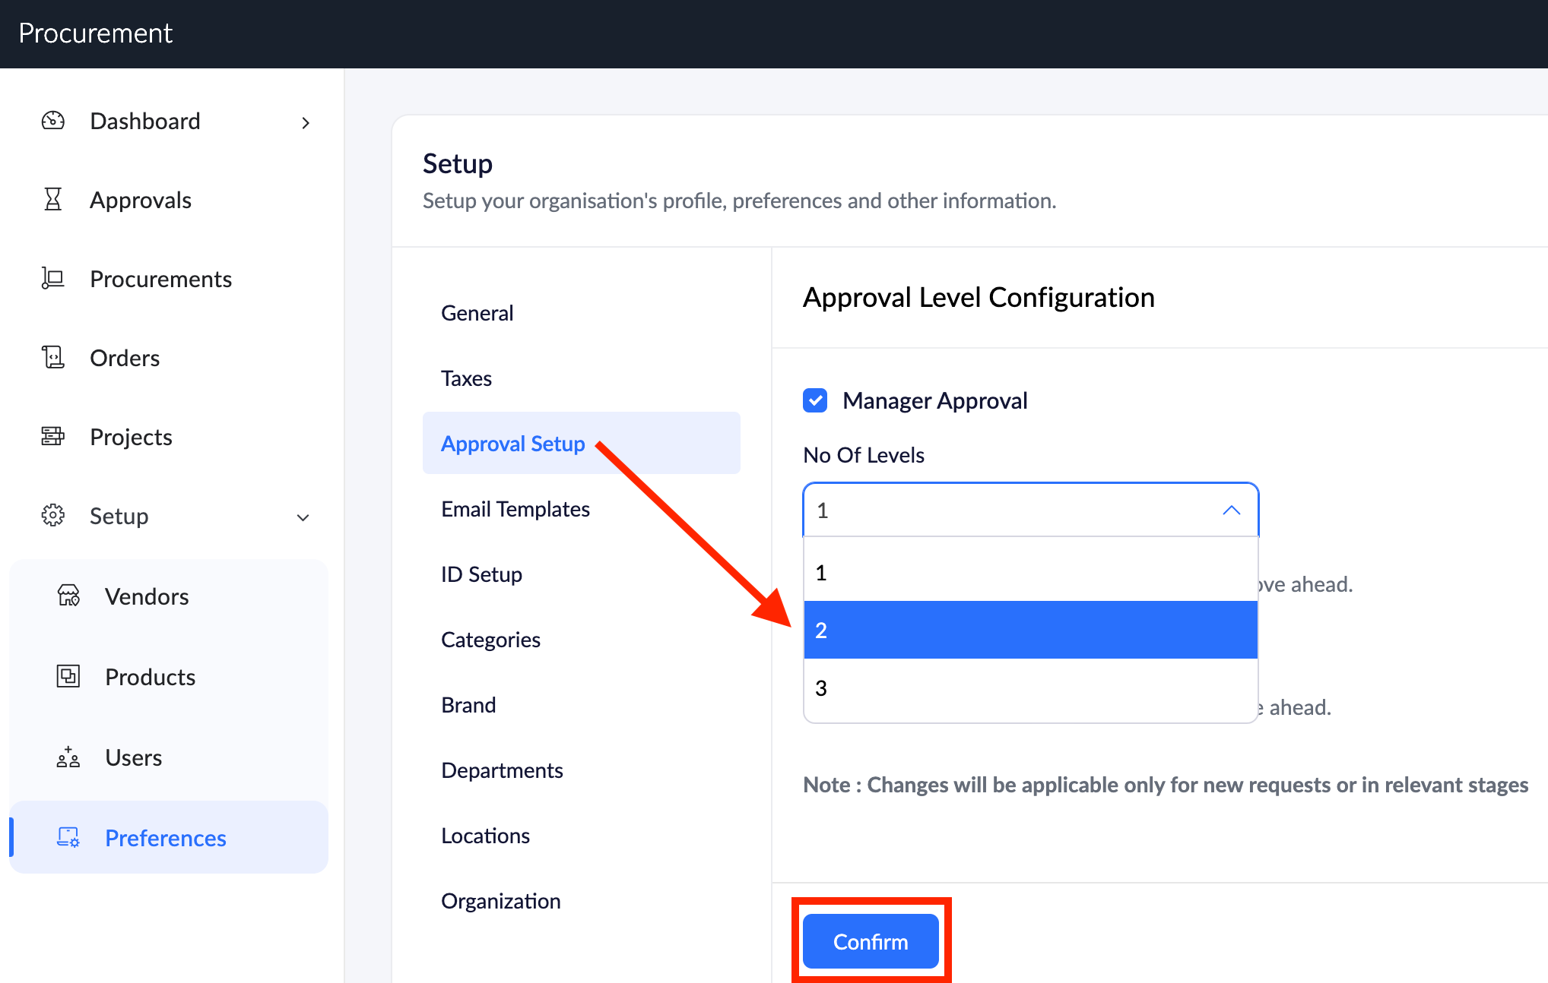Click the Users people icon
The height and width of the screenshot is (983, 1548).
tap(68, 757)
